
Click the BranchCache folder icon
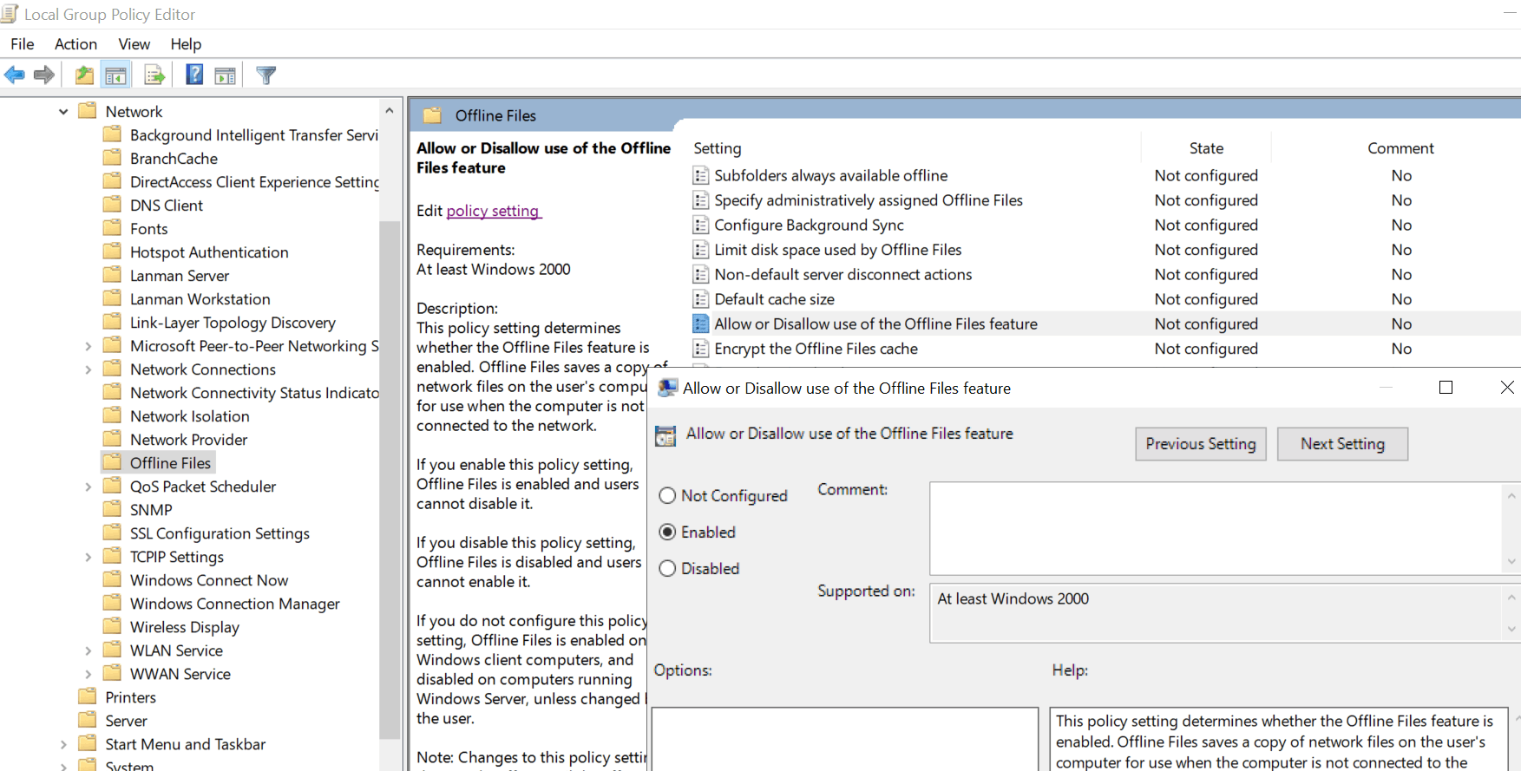pyautogui.click(x=112, y=158)
